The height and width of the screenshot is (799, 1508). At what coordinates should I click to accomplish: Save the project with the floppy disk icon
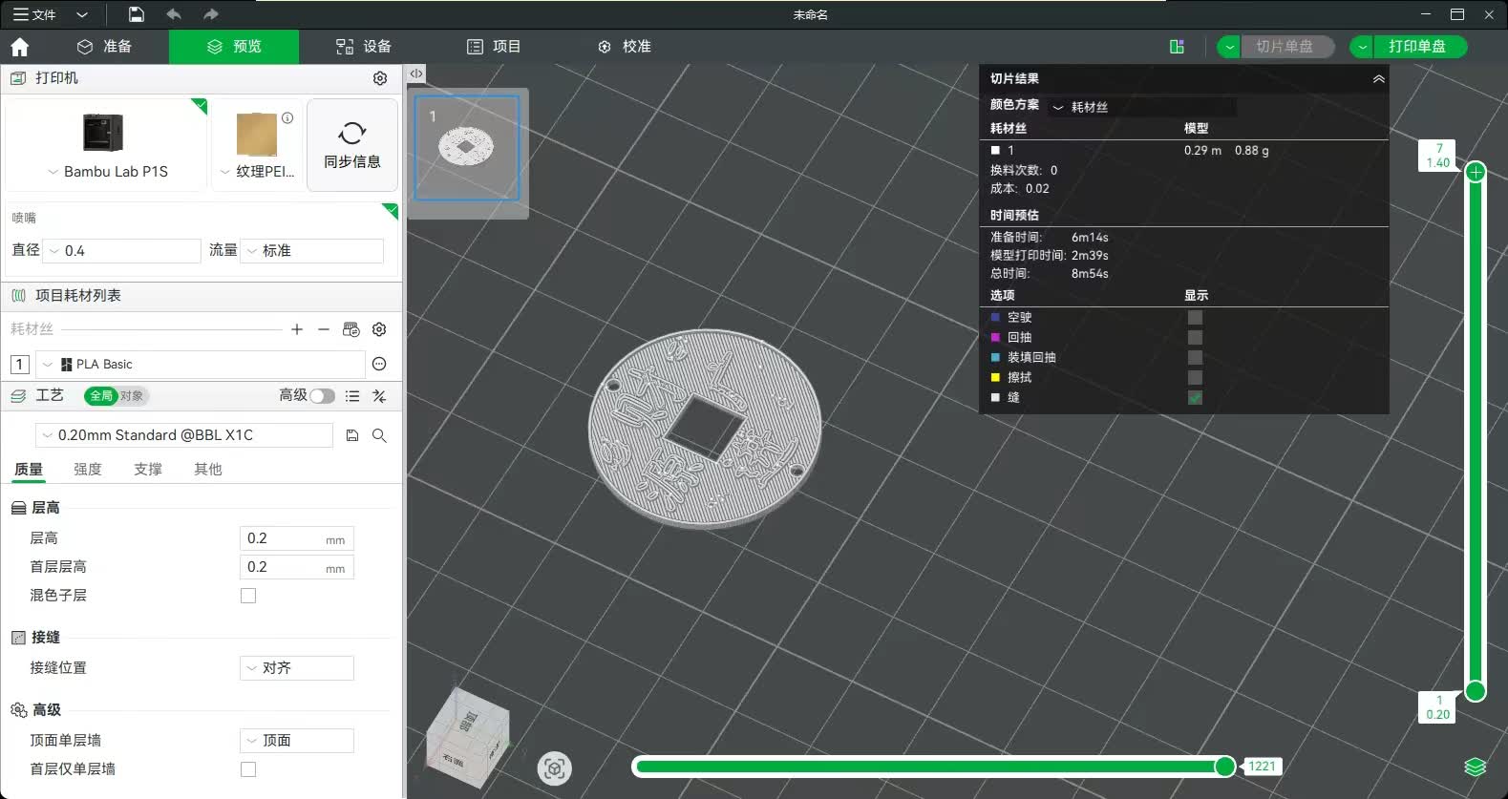[137, 14]
